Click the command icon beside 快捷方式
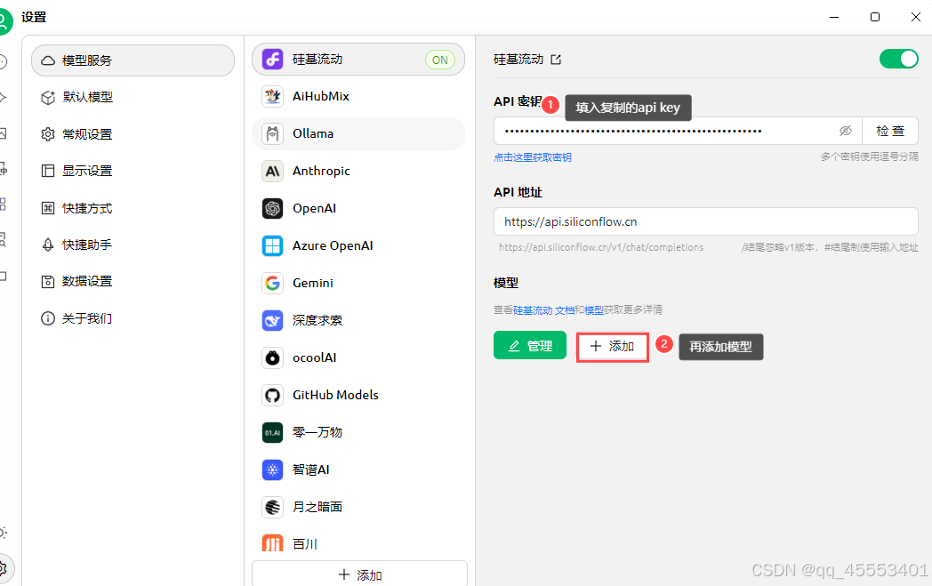This screenshot has height=586, width=932. [x=48, y=208]
